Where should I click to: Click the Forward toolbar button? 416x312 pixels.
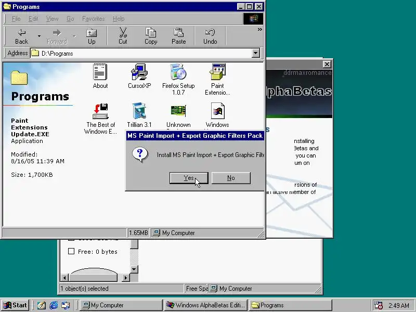[x=57, y=36]
